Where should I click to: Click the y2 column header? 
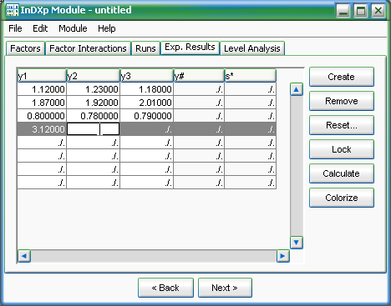point(94,76)
